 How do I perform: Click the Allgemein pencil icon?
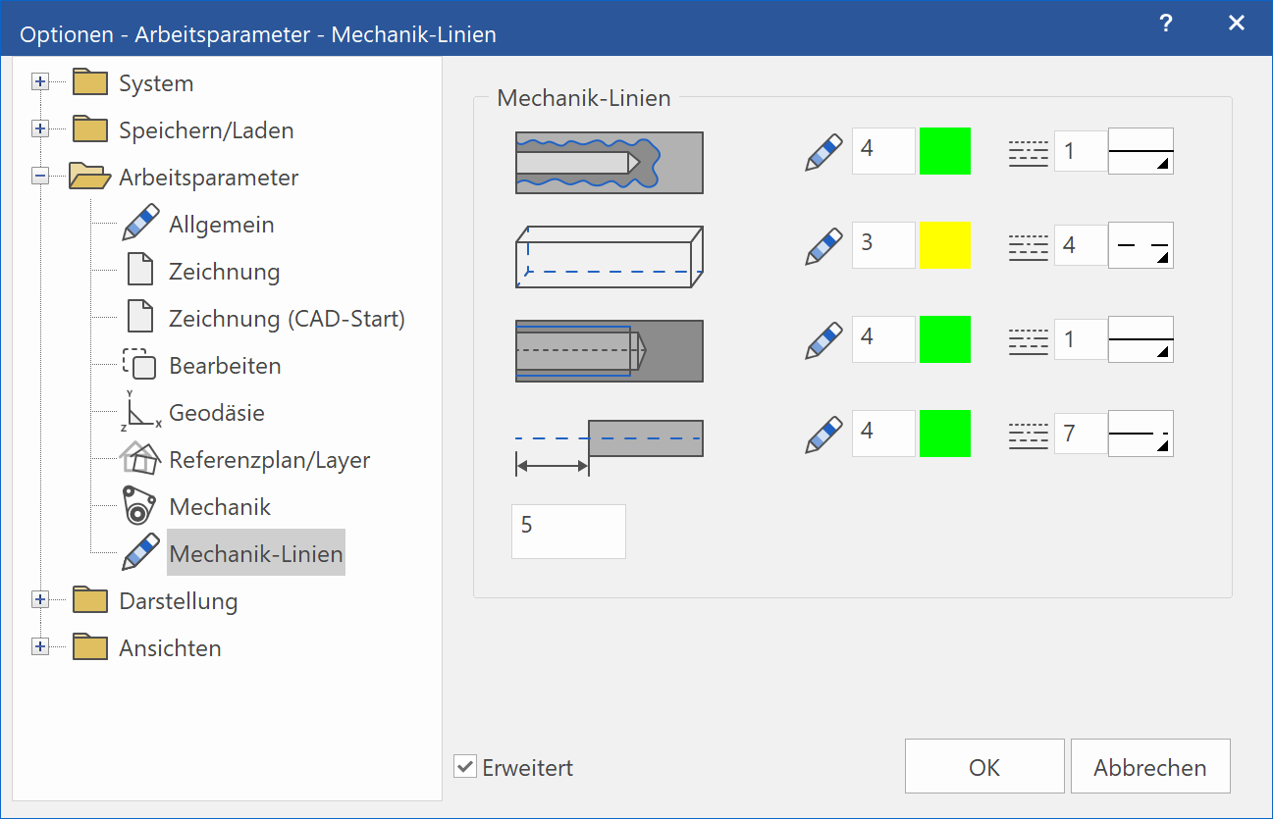pos(141,224)
